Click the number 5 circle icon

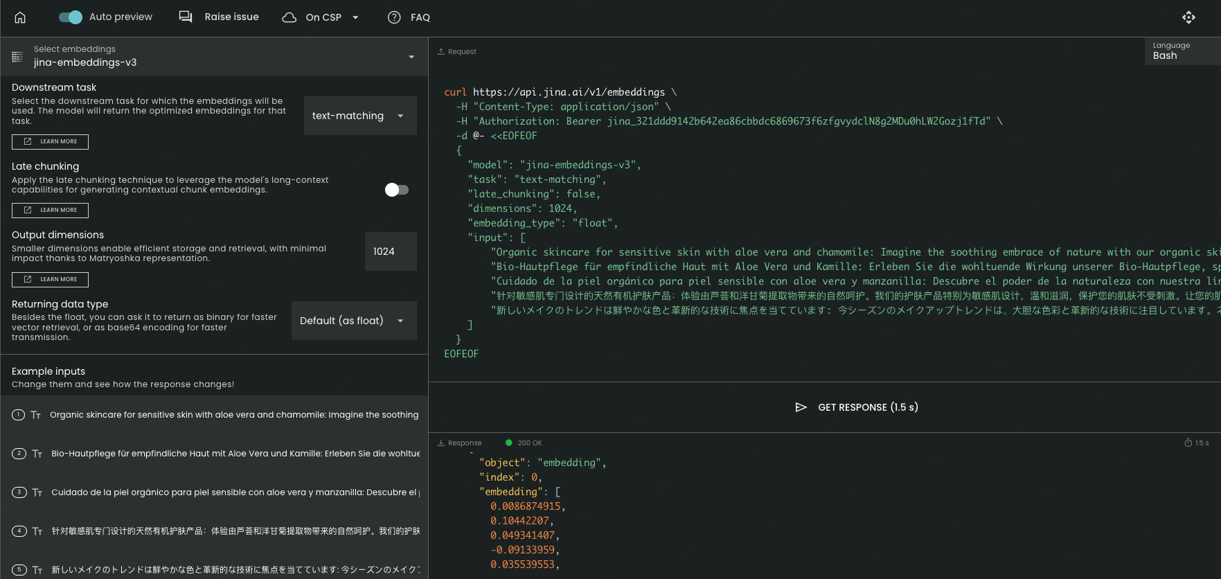pos(19,570)
